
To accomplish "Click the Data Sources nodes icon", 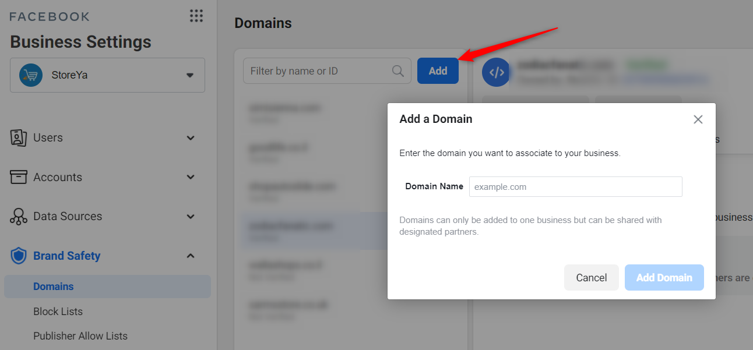I will [19, 217].
